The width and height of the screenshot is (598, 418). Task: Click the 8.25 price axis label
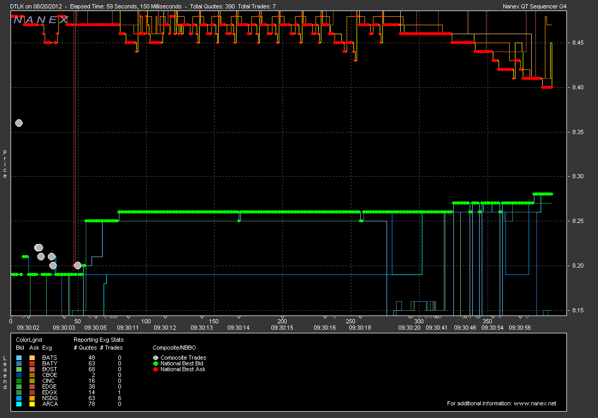(x=578, y=221)
